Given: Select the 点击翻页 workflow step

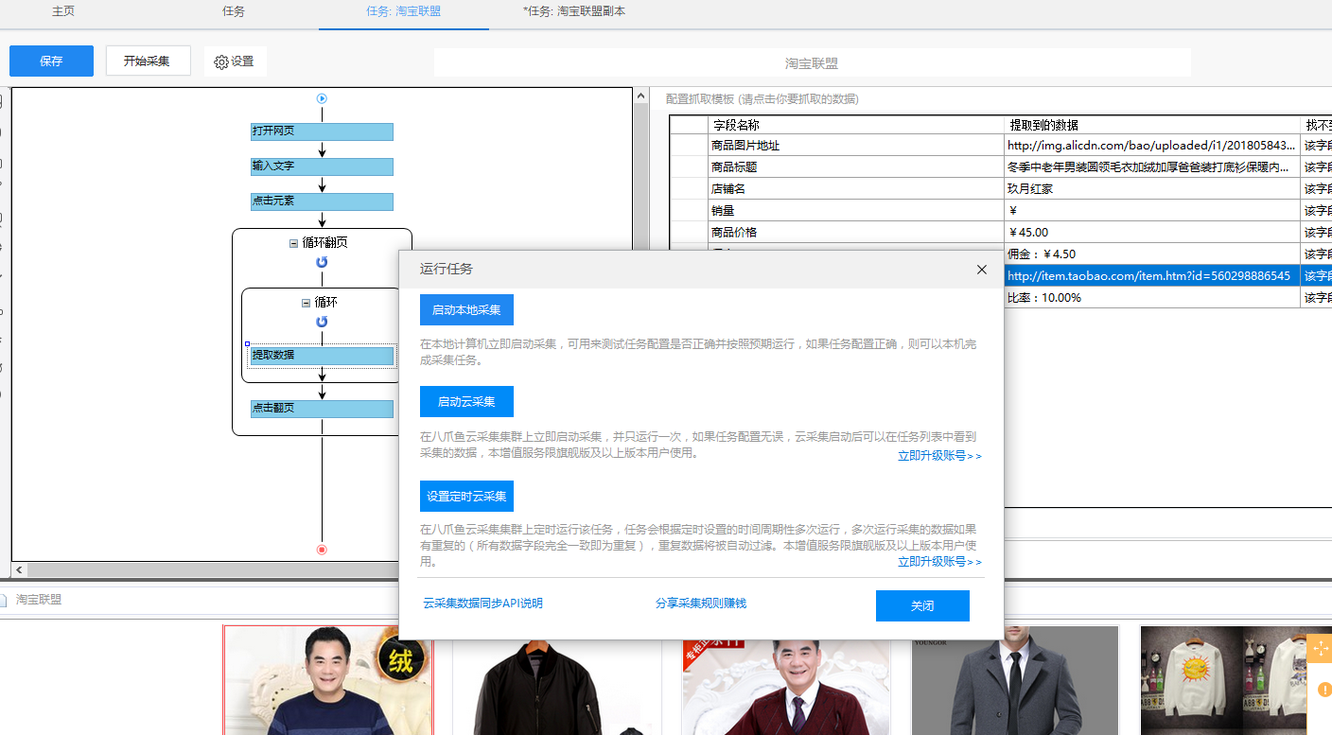Looking at the screenshot, I should 322,409.
